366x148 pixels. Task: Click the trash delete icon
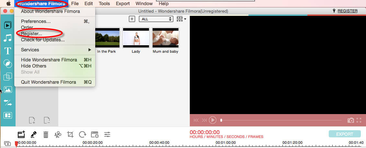click(46, 134)
